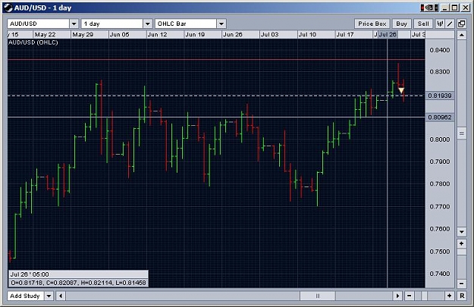Screen dimensions: 474x307
Task: Click the Add Study button
Action: [x=25, y=296]
